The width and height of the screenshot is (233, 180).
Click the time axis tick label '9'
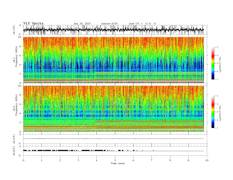188,160
